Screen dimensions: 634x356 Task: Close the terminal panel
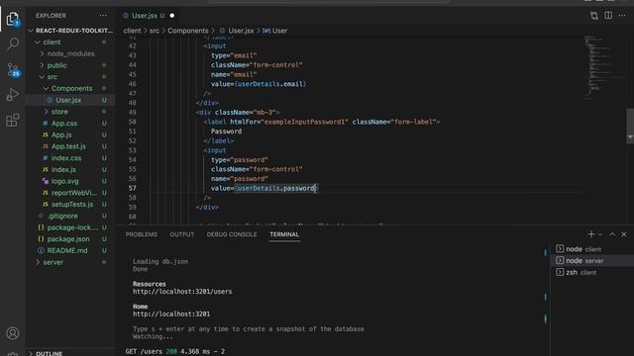624,234
